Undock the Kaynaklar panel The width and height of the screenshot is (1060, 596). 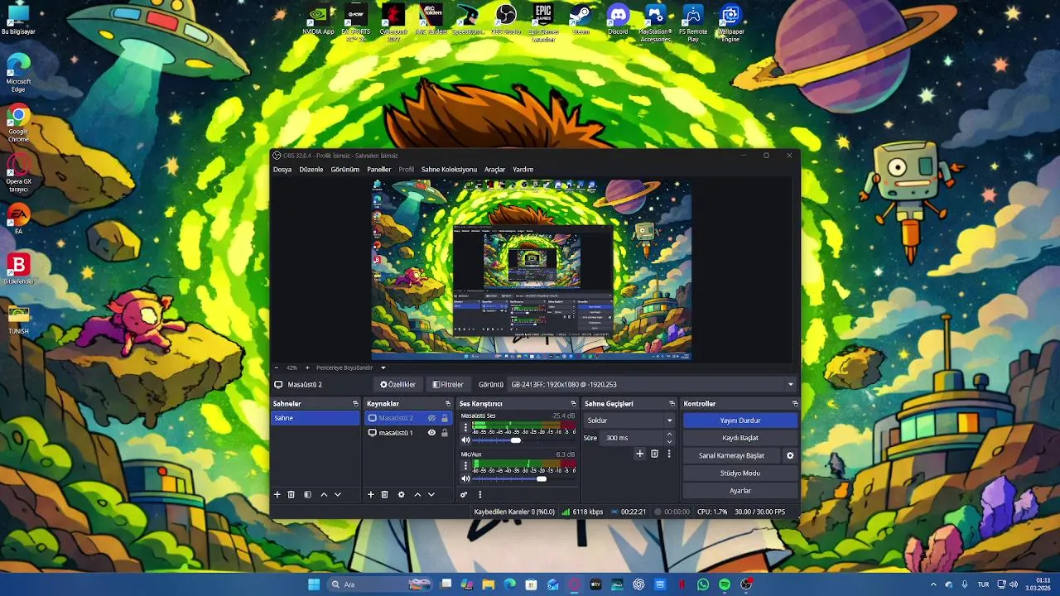[x=448, y=403]
